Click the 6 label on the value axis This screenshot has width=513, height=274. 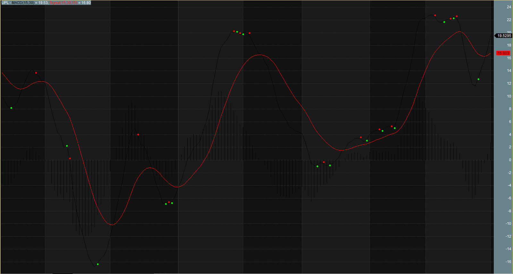pos(510,122)
